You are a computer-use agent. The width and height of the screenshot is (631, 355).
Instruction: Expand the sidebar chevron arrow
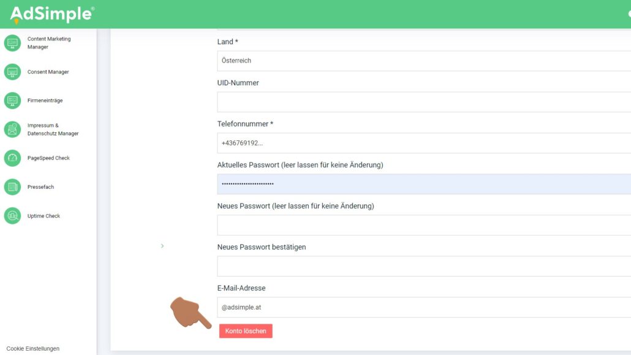(x=162, y=246)
